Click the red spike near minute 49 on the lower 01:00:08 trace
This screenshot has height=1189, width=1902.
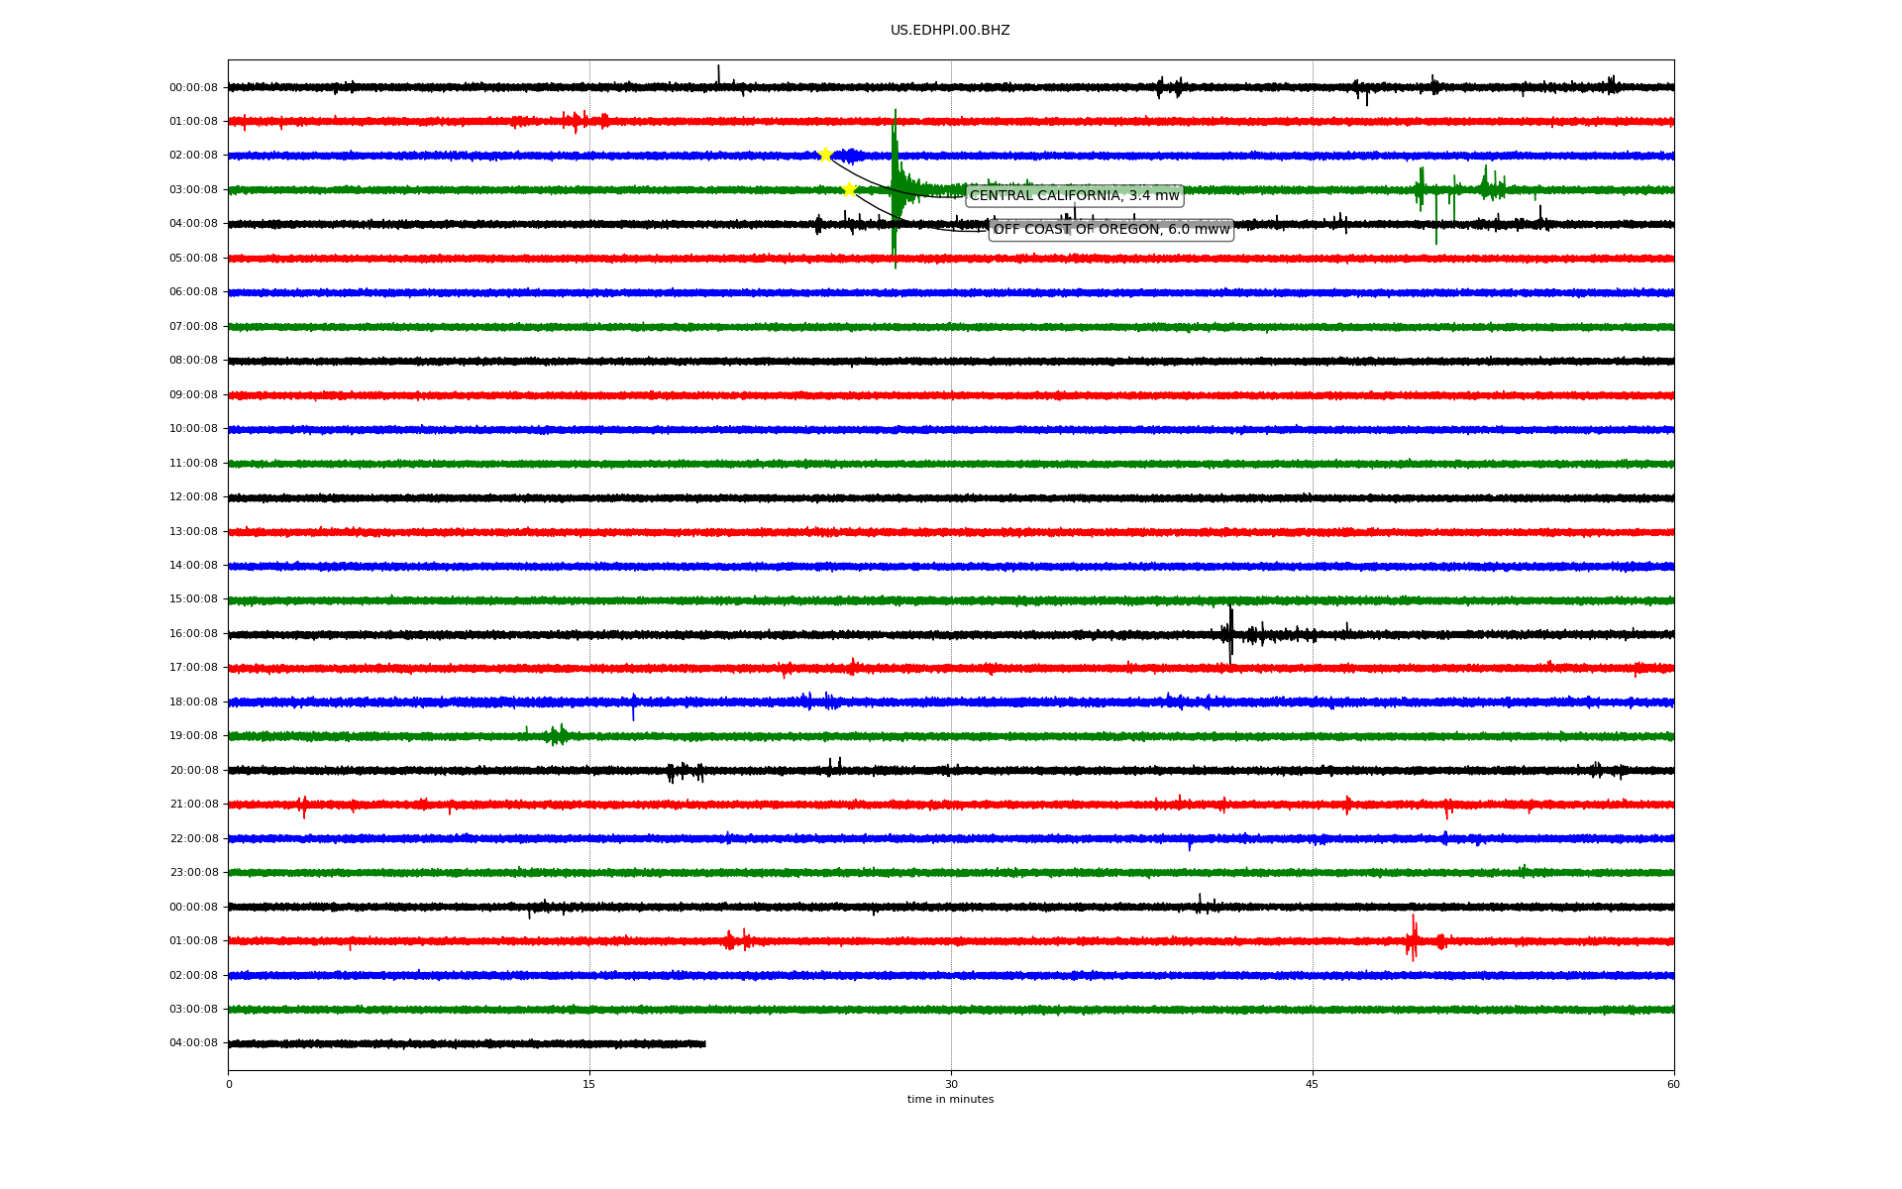click(1413, 938)
